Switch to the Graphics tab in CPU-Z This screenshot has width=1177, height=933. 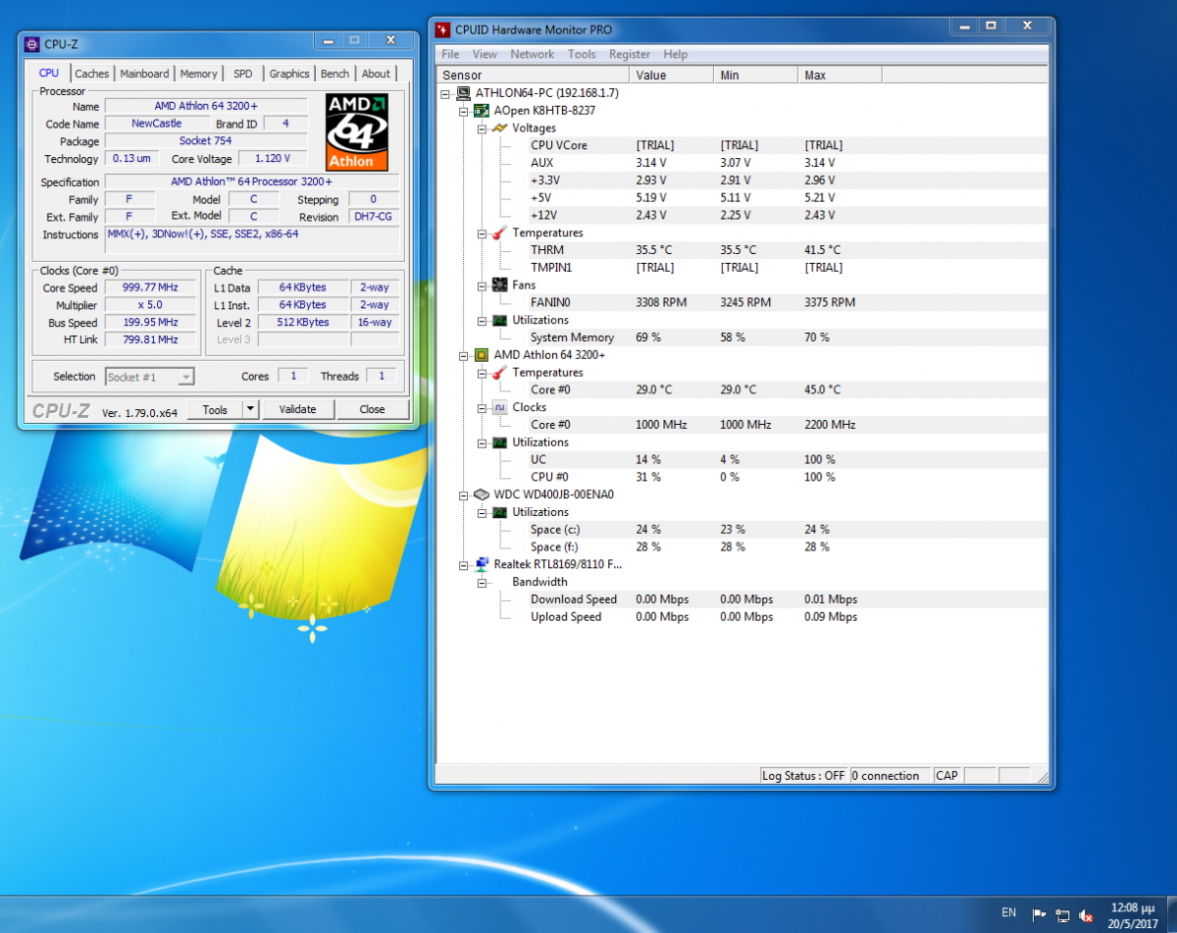pyautogui.click(x=289, y=74)
